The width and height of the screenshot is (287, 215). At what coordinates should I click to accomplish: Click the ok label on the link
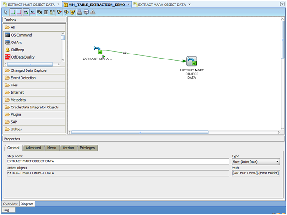tap(125, 53)
